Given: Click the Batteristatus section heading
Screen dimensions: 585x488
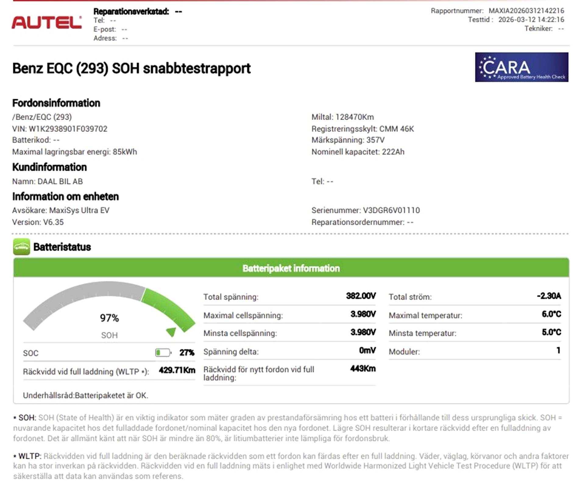Looking at the screenshot, I should (x=62, y=247).
